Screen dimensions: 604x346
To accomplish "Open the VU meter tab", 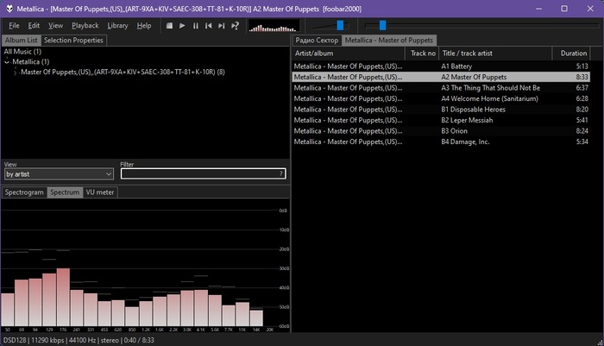I will coord(99,192).
